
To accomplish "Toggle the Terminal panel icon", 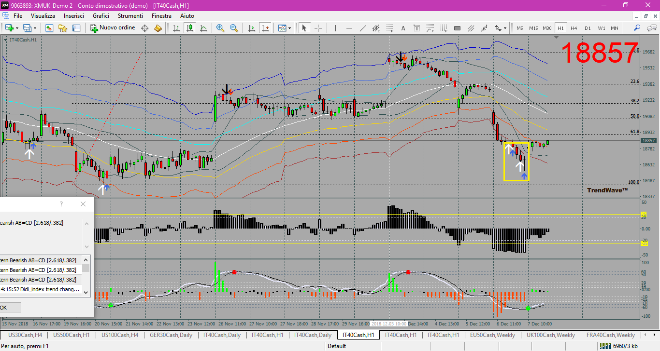I will pos(75,28).
